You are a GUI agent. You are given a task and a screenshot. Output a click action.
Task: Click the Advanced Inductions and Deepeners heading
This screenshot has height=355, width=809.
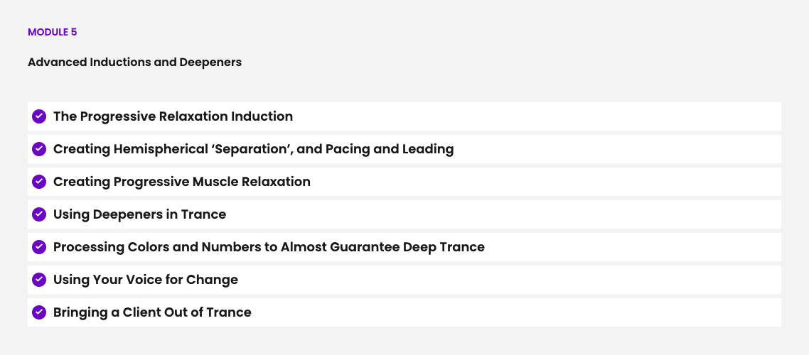134,62
